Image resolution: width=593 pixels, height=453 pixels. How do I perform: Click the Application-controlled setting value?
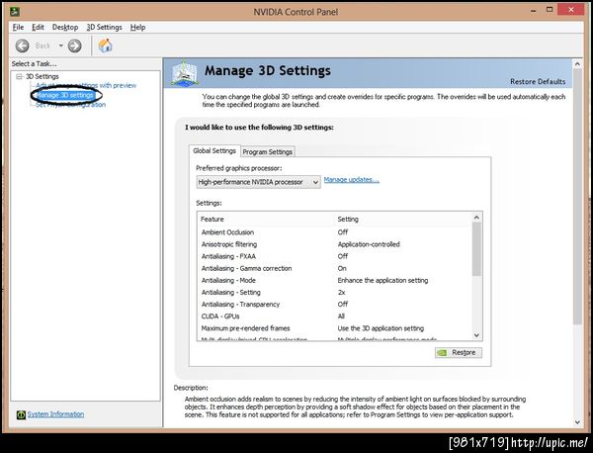coord(369,244)
